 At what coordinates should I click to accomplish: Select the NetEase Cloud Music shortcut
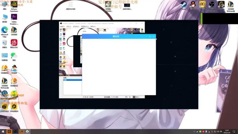(14, 44)
